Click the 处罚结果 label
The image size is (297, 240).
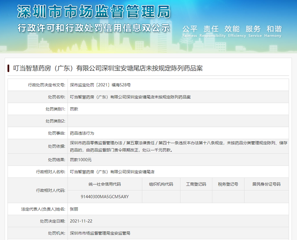pyautogui.click(x=56, y=160)
